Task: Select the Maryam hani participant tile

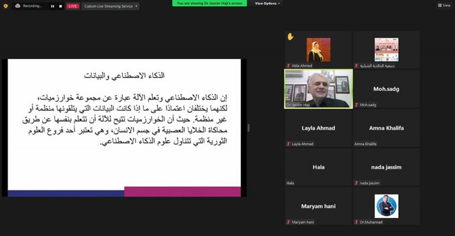Action: tap(318, 206)
